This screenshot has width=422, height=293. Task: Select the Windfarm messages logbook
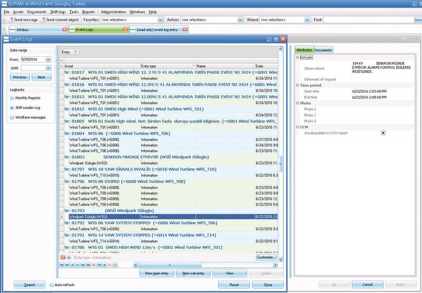tap(12, 117)
